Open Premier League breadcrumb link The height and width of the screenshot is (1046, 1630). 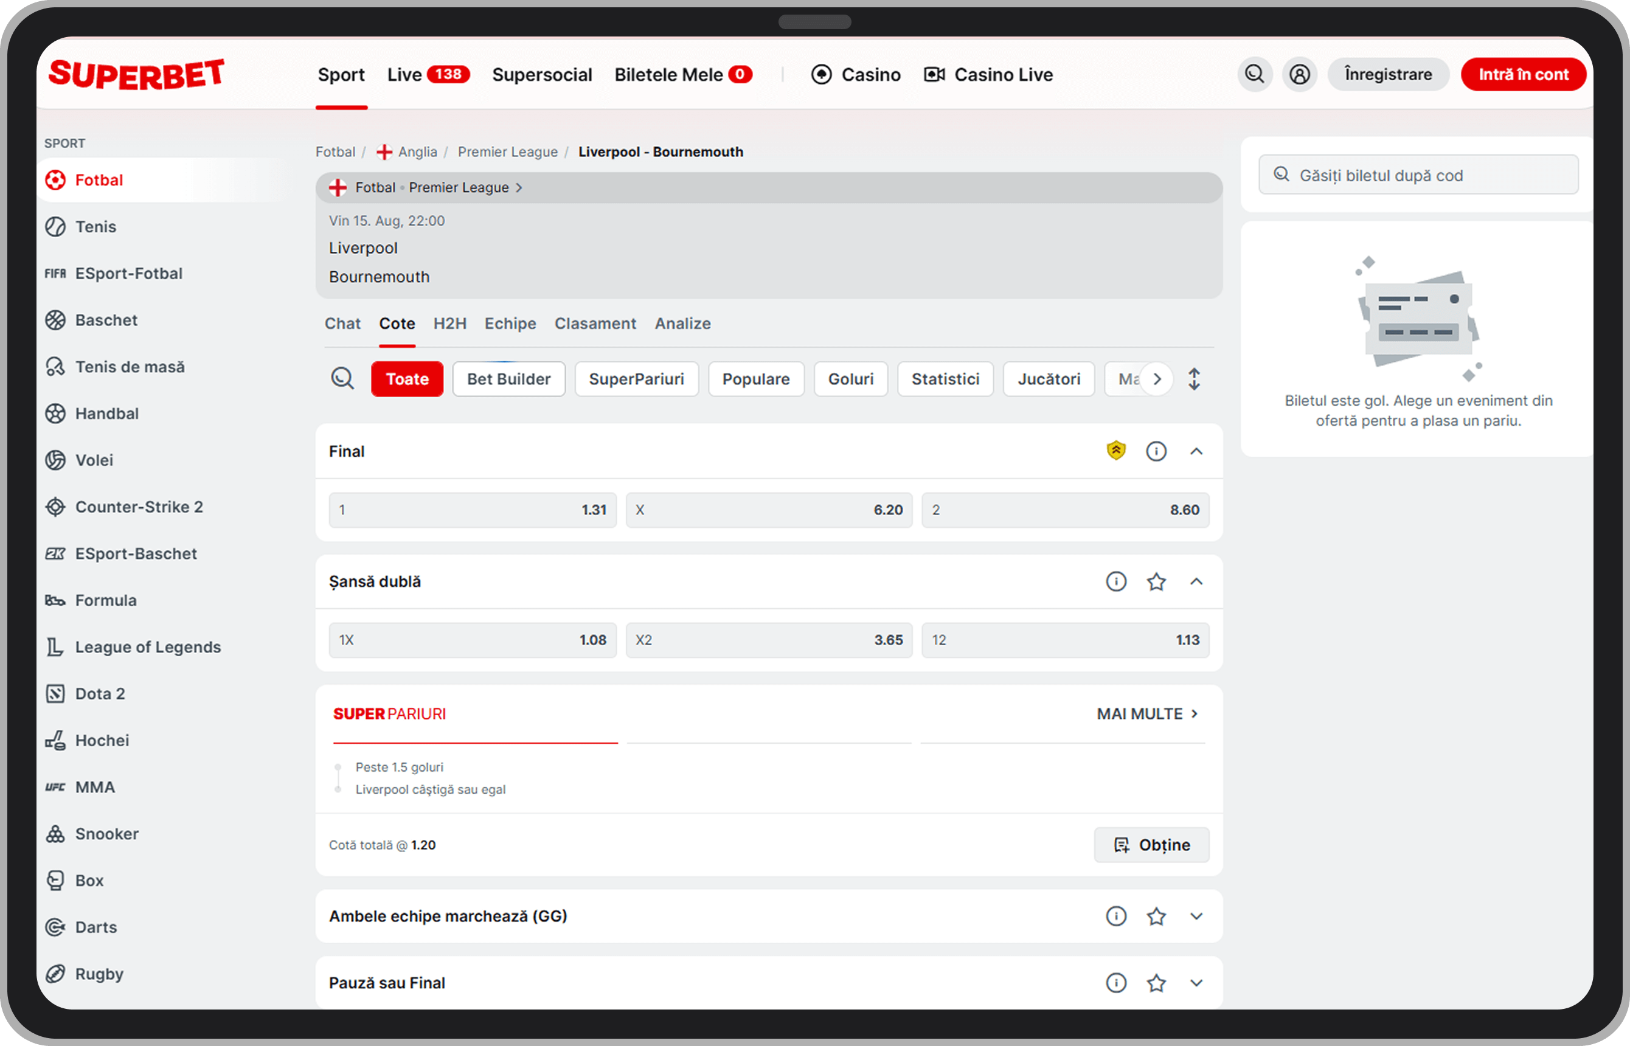pos(507,152)
